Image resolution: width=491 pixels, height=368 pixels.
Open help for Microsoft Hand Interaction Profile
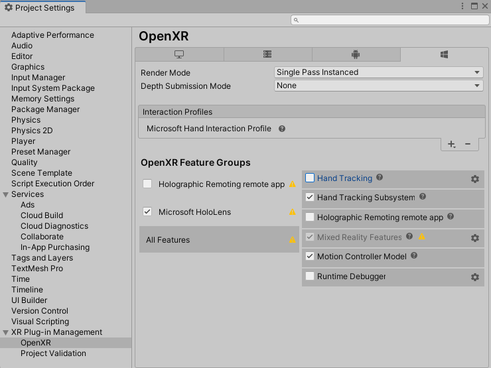point(282,129)
